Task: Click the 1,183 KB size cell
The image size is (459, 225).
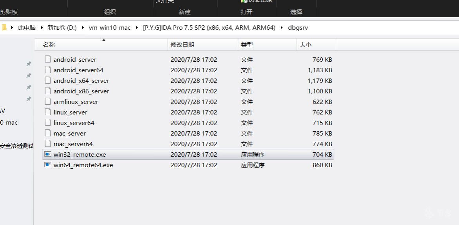Action: coord(320,70)
